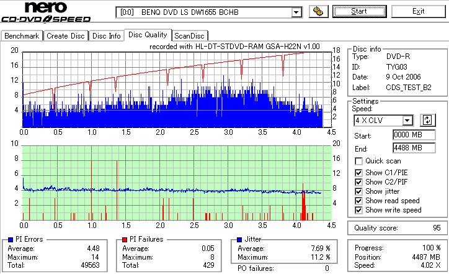Click the Position value 4487 MB

pos(426,257)
